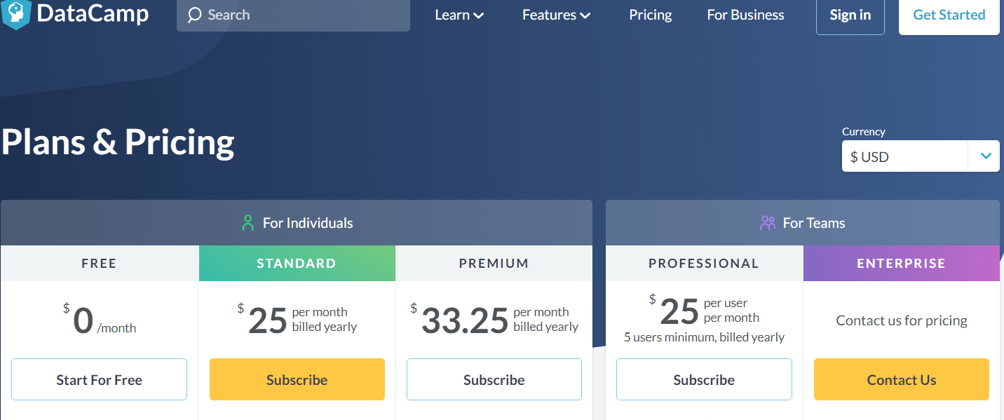This screenshot has height=420, width=1004.
Task: Click the DataCamp logo icon
Action: (x=16, y=14)
